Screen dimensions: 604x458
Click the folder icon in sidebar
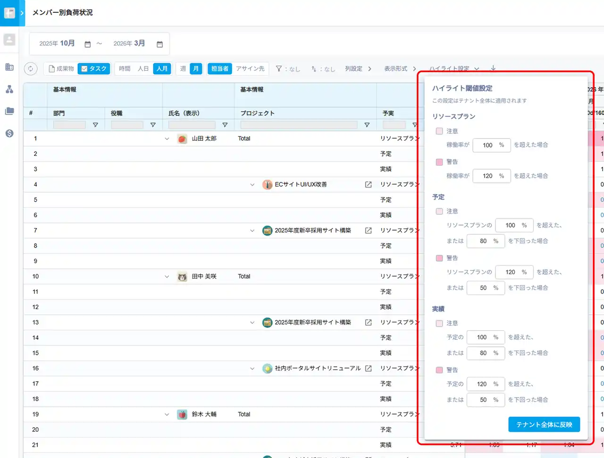pos(9,111)
